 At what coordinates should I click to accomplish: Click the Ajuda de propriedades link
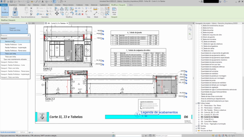8,132
